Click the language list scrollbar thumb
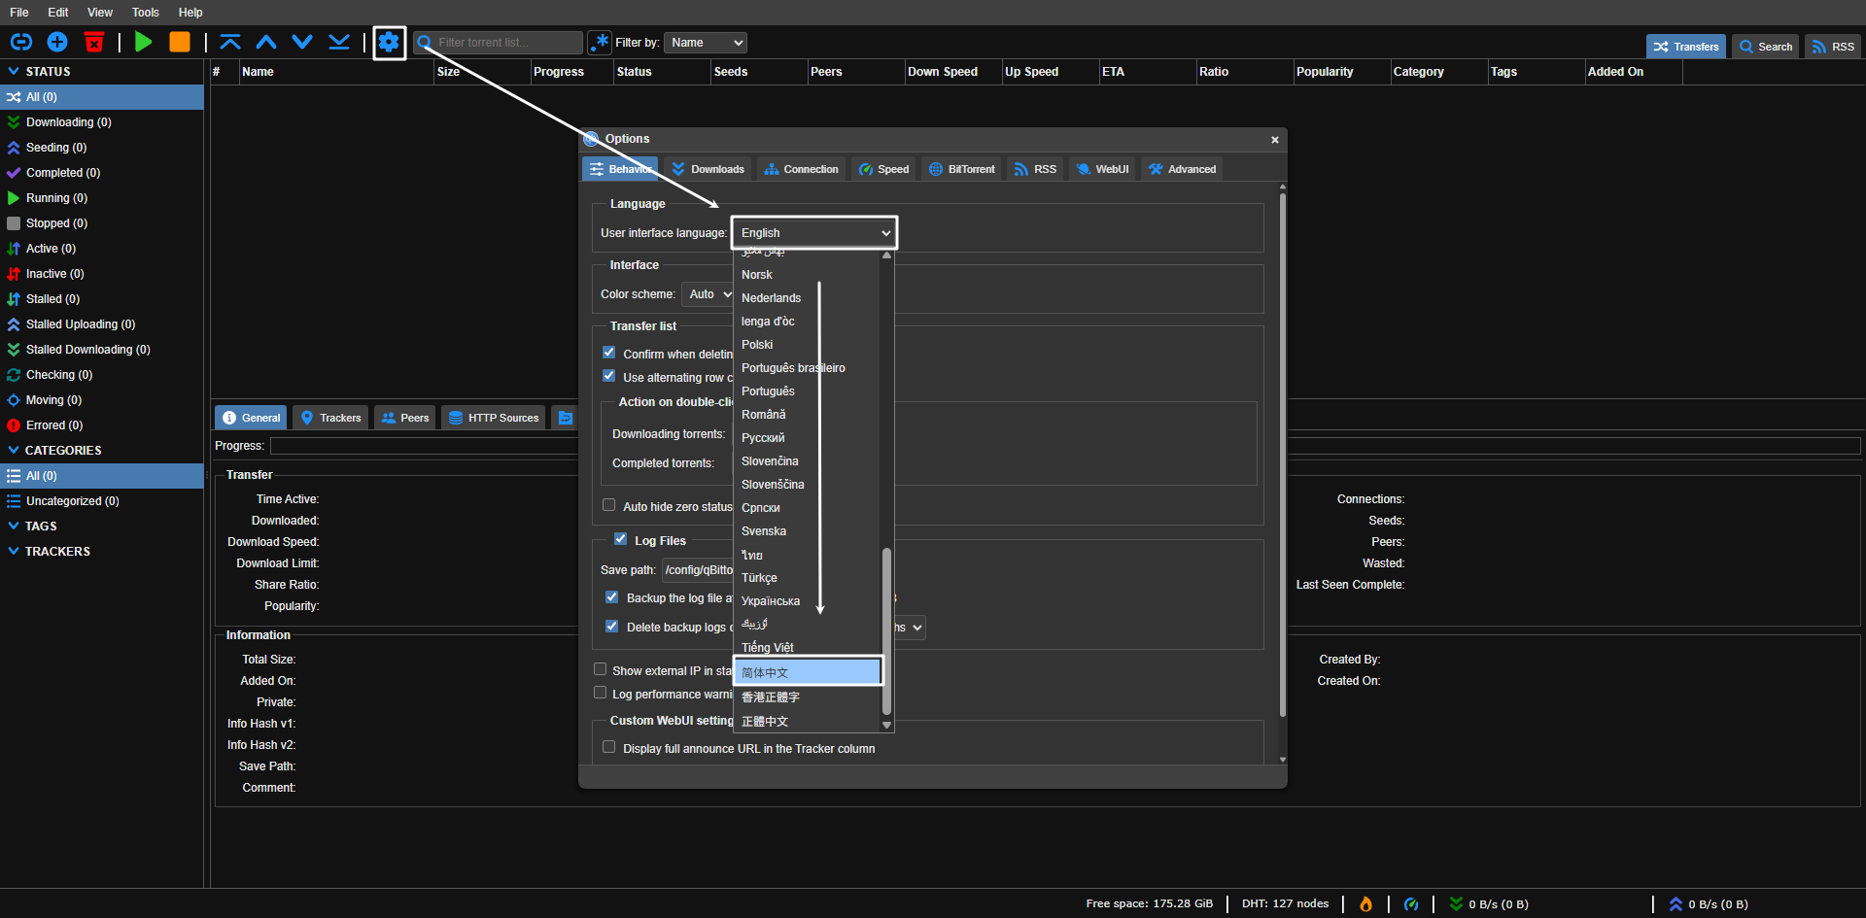The height and width of the screenshot is (918, 1866). (x=886, y=631)
